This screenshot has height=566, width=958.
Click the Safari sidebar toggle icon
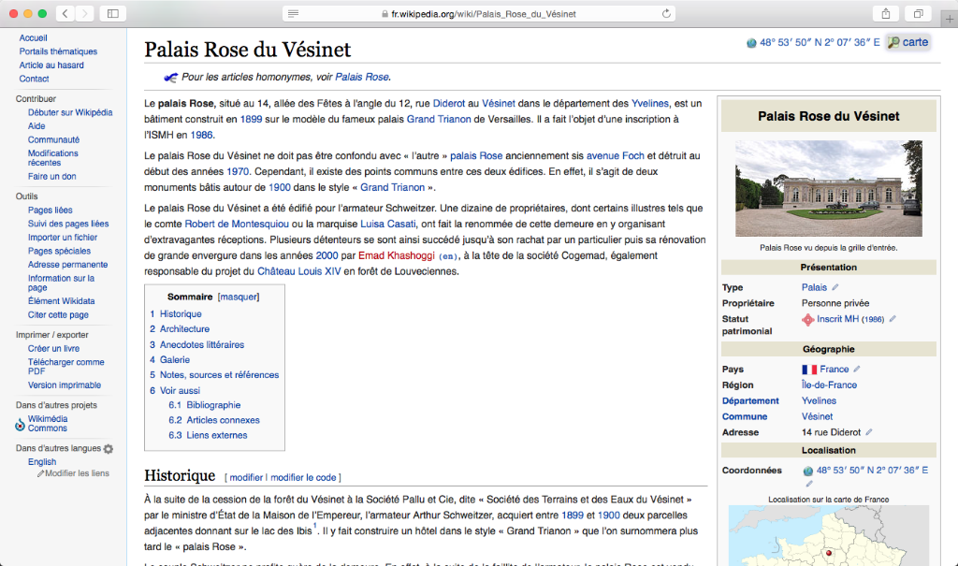[112, 13]
